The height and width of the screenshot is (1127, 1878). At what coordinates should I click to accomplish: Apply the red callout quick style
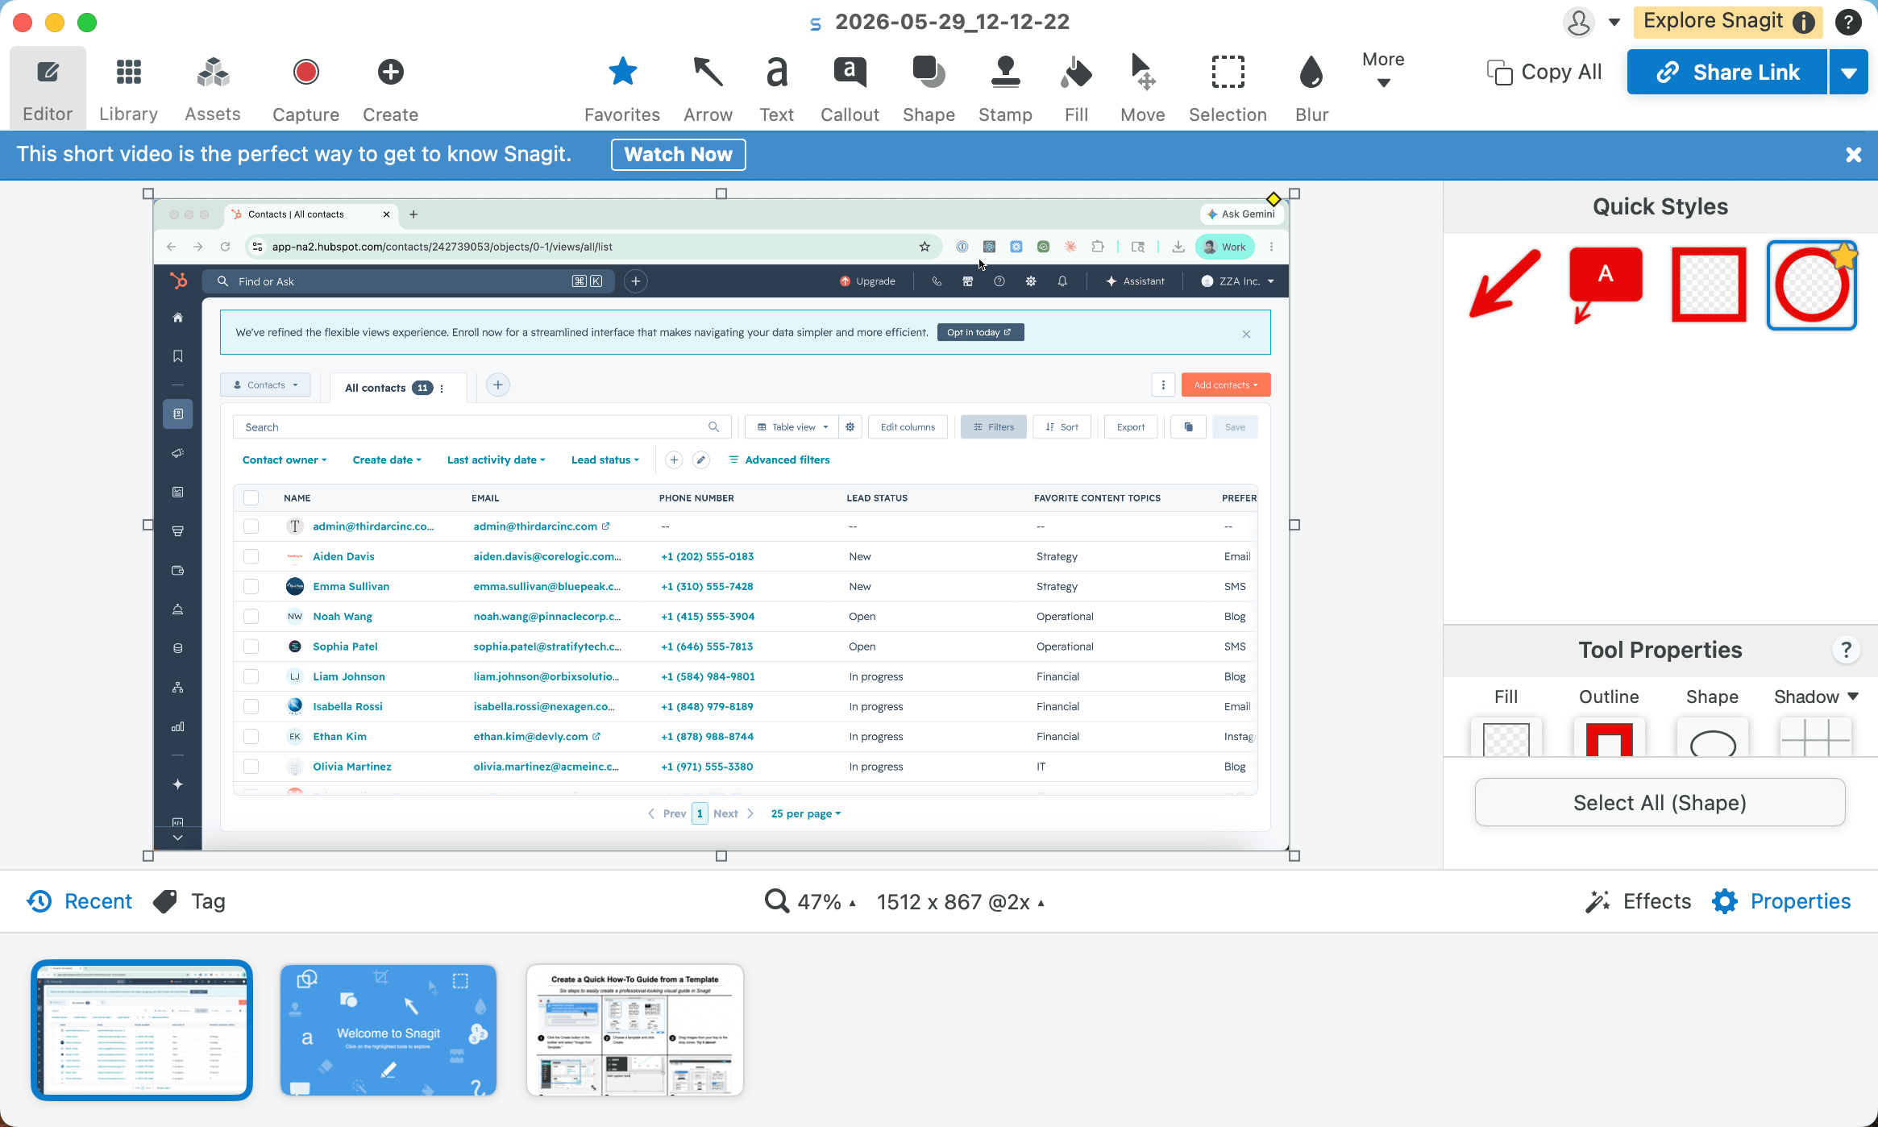click(1605, 285)
